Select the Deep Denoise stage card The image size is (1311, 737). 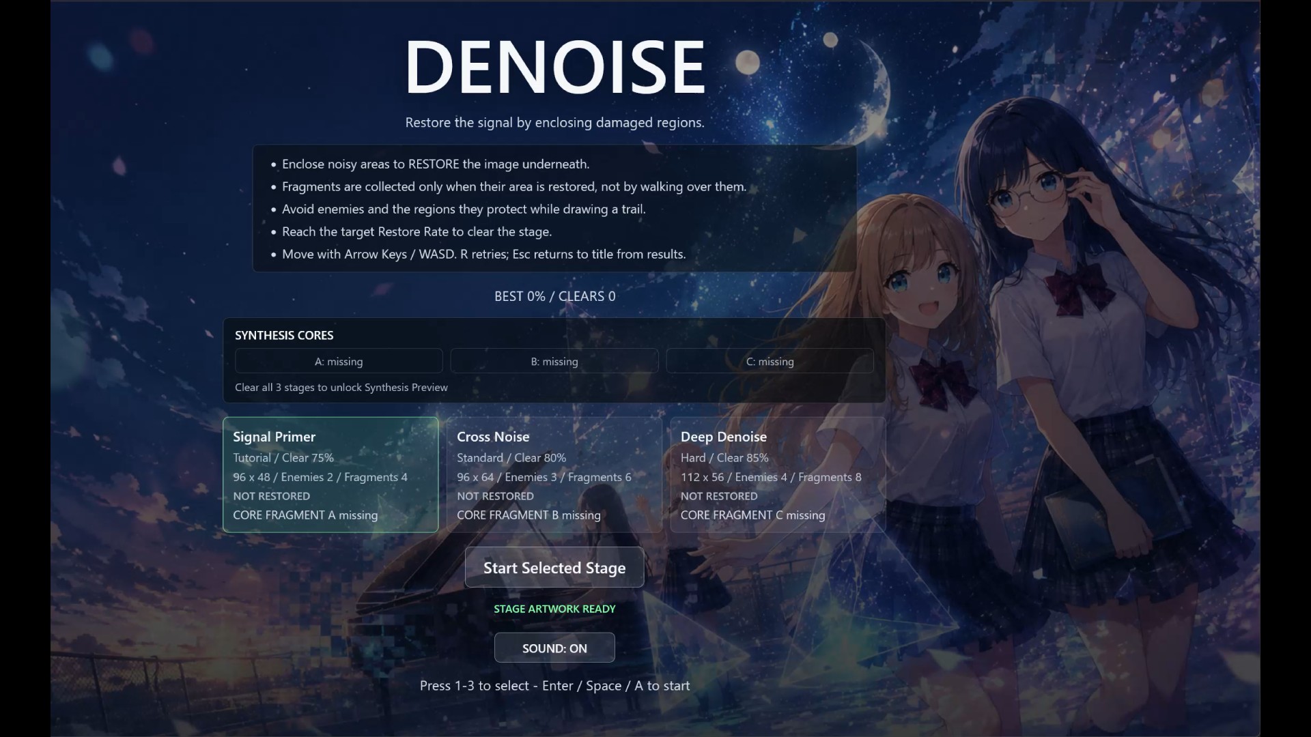(x=778, y=474)
